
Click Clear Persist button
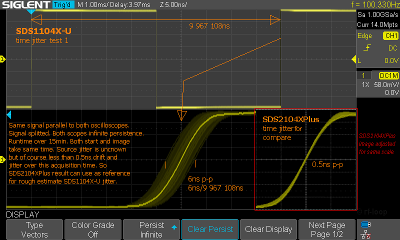(x=210, y=229)
